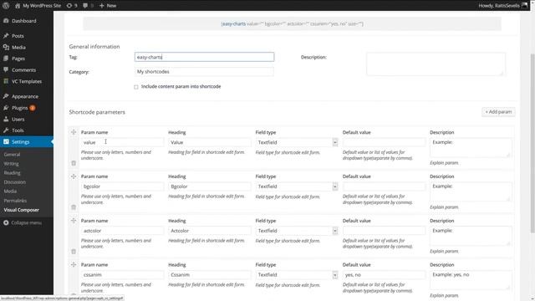Screen dimensions: 535x301
Task: Click the Heading field containing Bgcolor
Action: point(210,186)
